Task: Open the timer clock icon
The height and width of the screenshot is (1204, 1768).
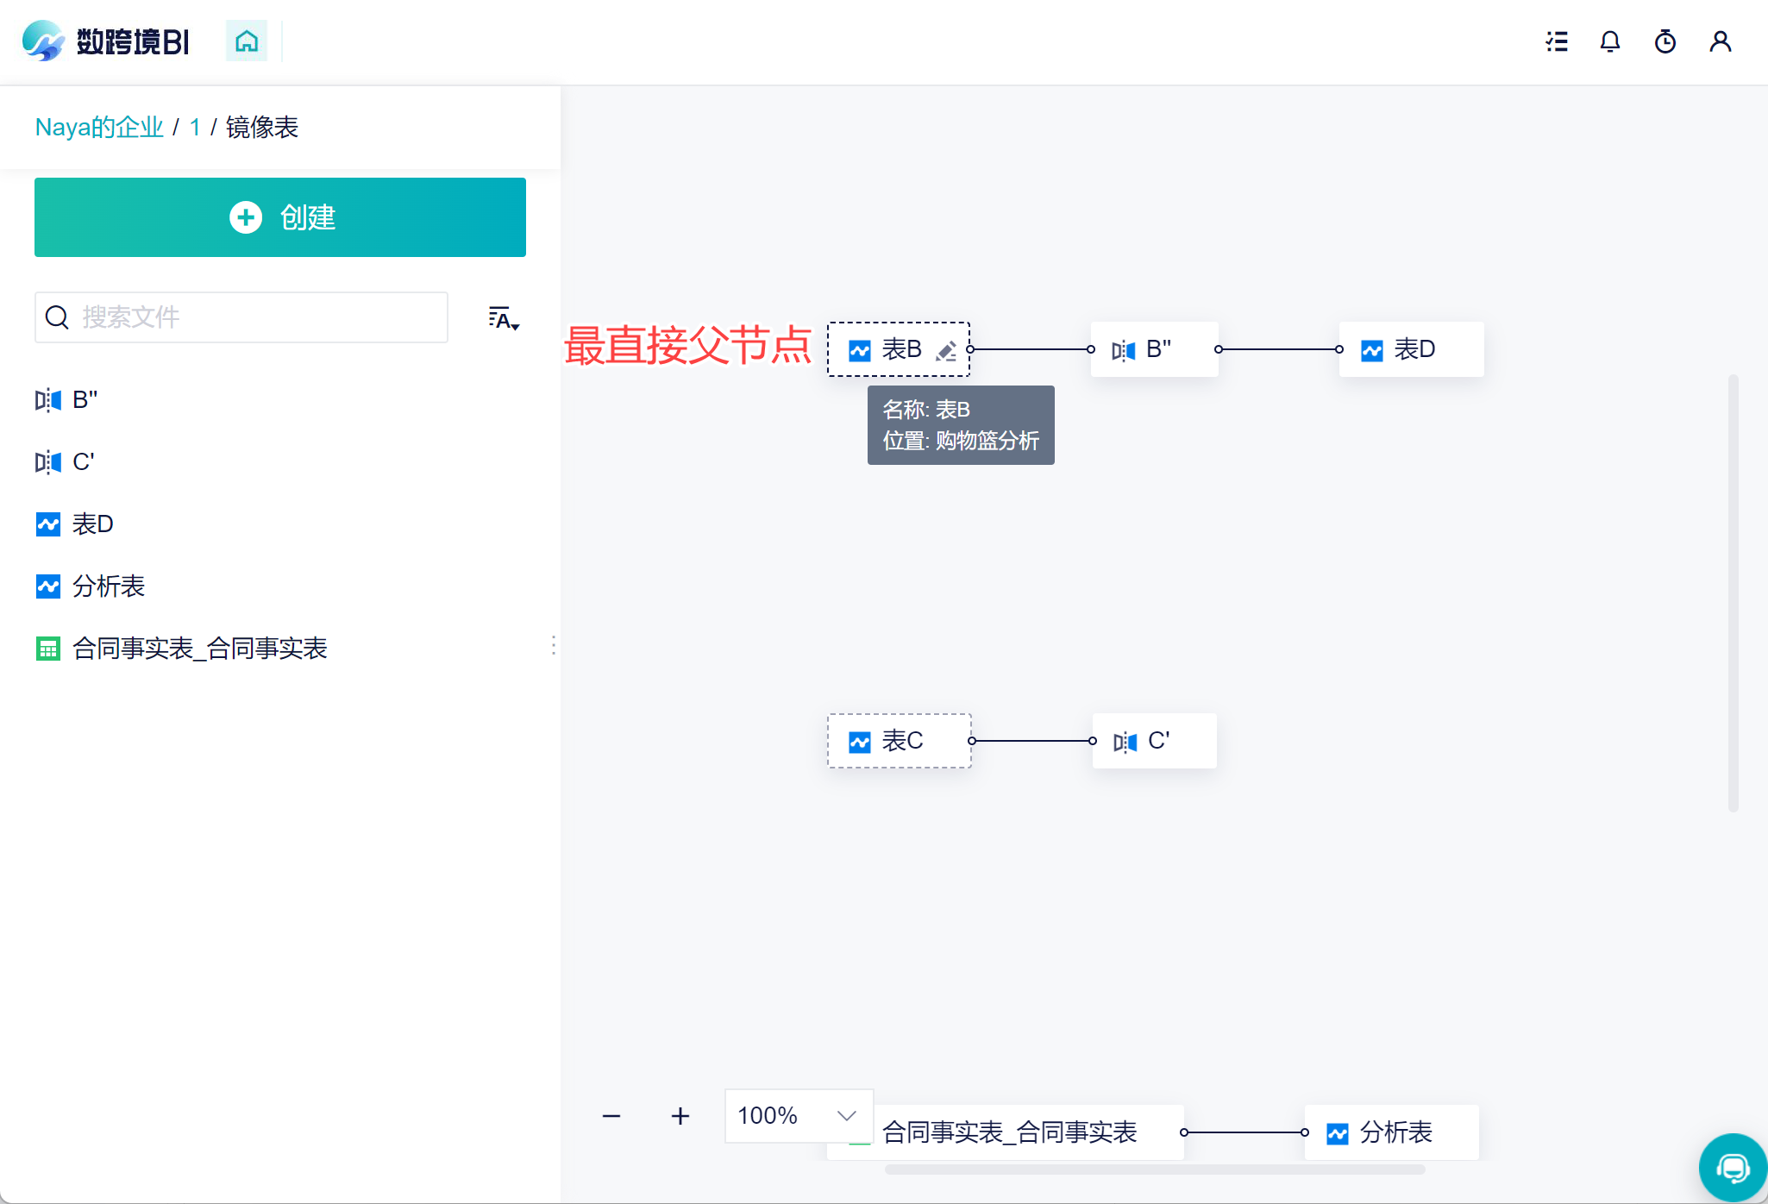Action: [x=1665, y=41]
